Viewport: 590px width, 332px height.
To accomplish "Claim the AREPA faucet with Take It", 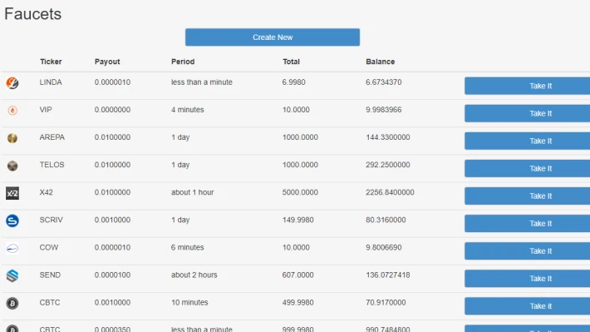I will (x=527, y=141).
